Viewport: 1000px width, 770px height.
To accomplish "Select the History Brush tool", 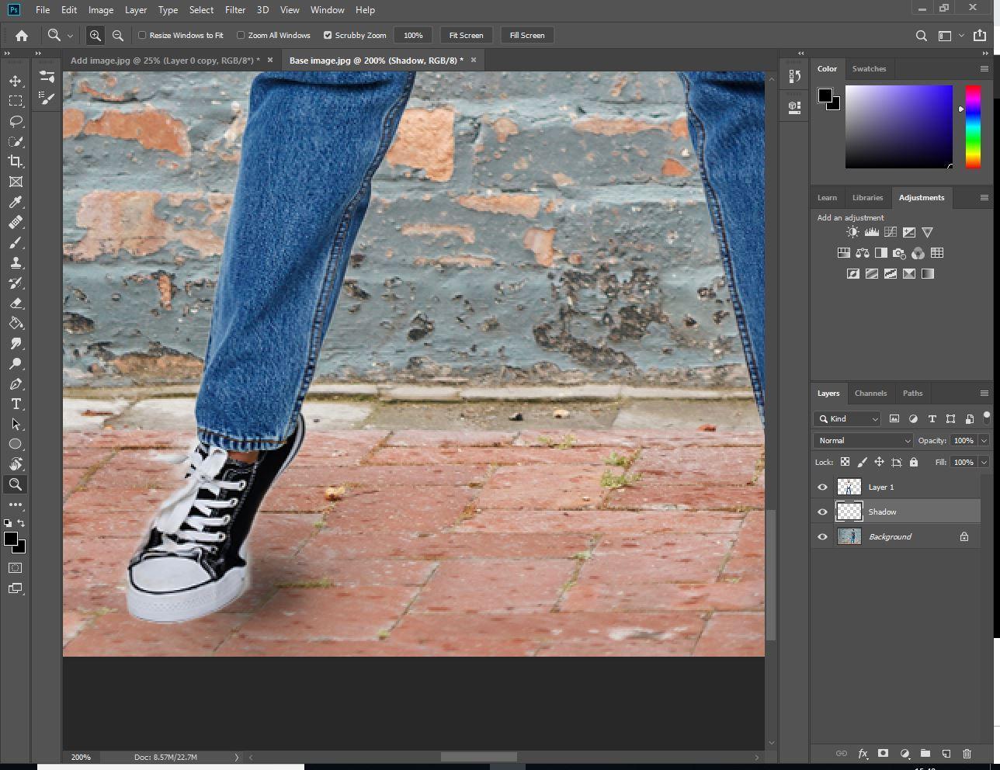I will click(x=16, y=283).
